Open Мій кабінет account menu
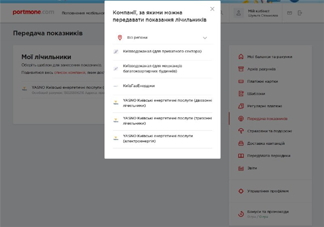 pos(263,13)
